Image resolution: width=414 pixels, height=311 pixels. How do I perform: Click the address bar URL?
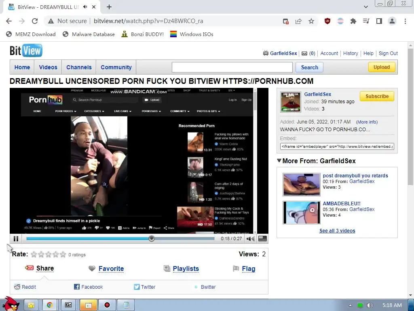(x=148, y=21)
